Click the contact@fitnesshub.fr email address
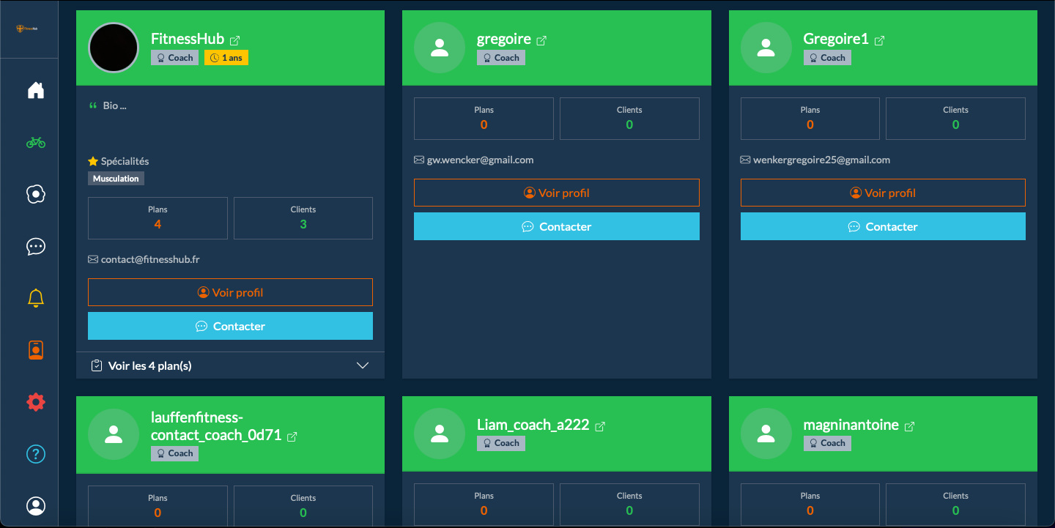 coord(150,259)
